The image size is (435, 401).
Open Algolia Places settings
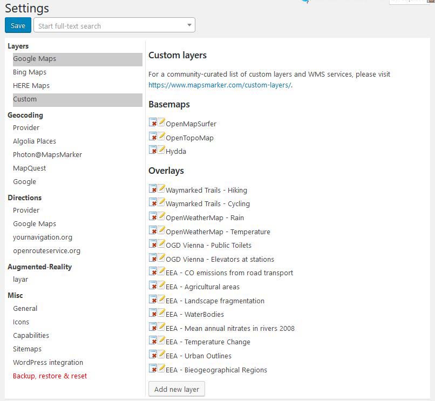click(x=35, y=141)
